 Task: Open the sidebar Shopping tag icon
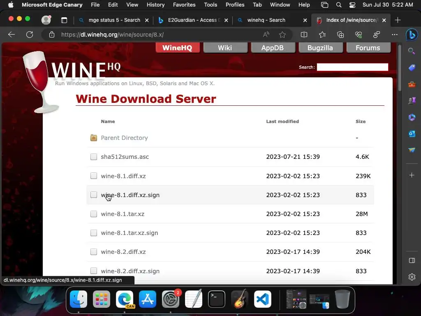coord(412,68)
